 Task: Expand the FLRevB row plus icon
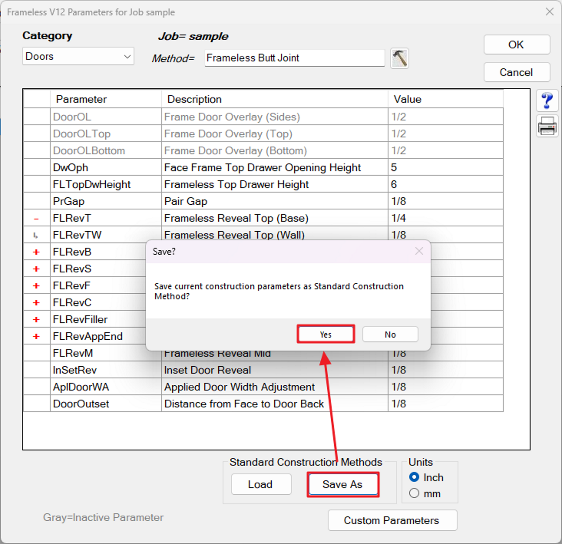pyautogui.click(x=37, y=252)
